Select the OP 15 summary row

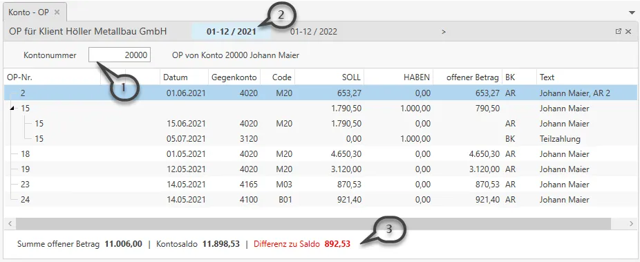click(x=321, y=108)
